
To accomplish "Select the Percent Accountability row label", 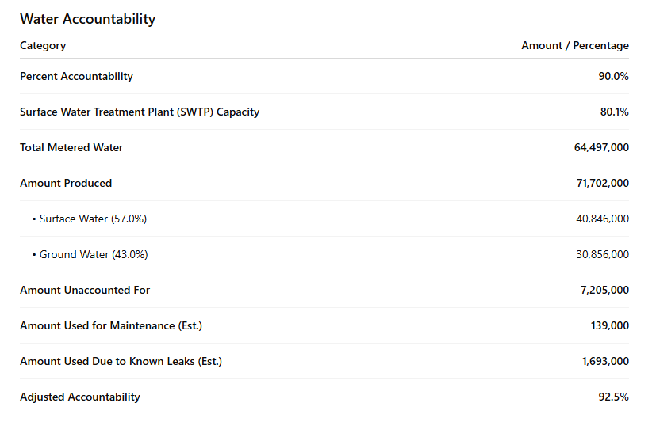I will pos(76,77).
